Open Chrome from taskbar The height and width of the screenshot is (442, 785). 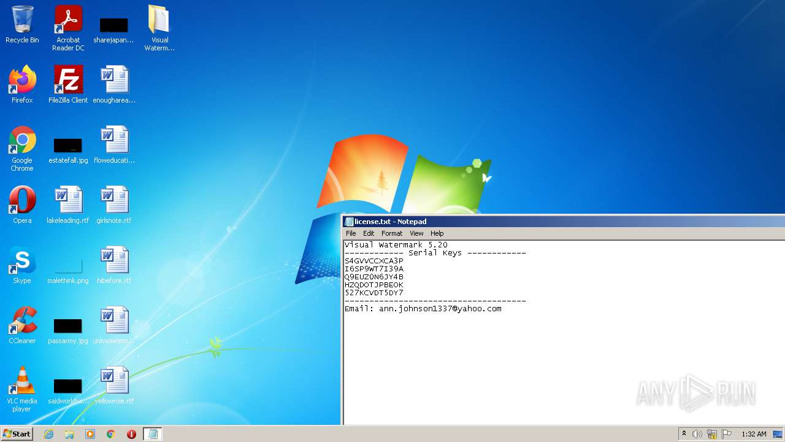pyautogui.click(x=110, y=434)
